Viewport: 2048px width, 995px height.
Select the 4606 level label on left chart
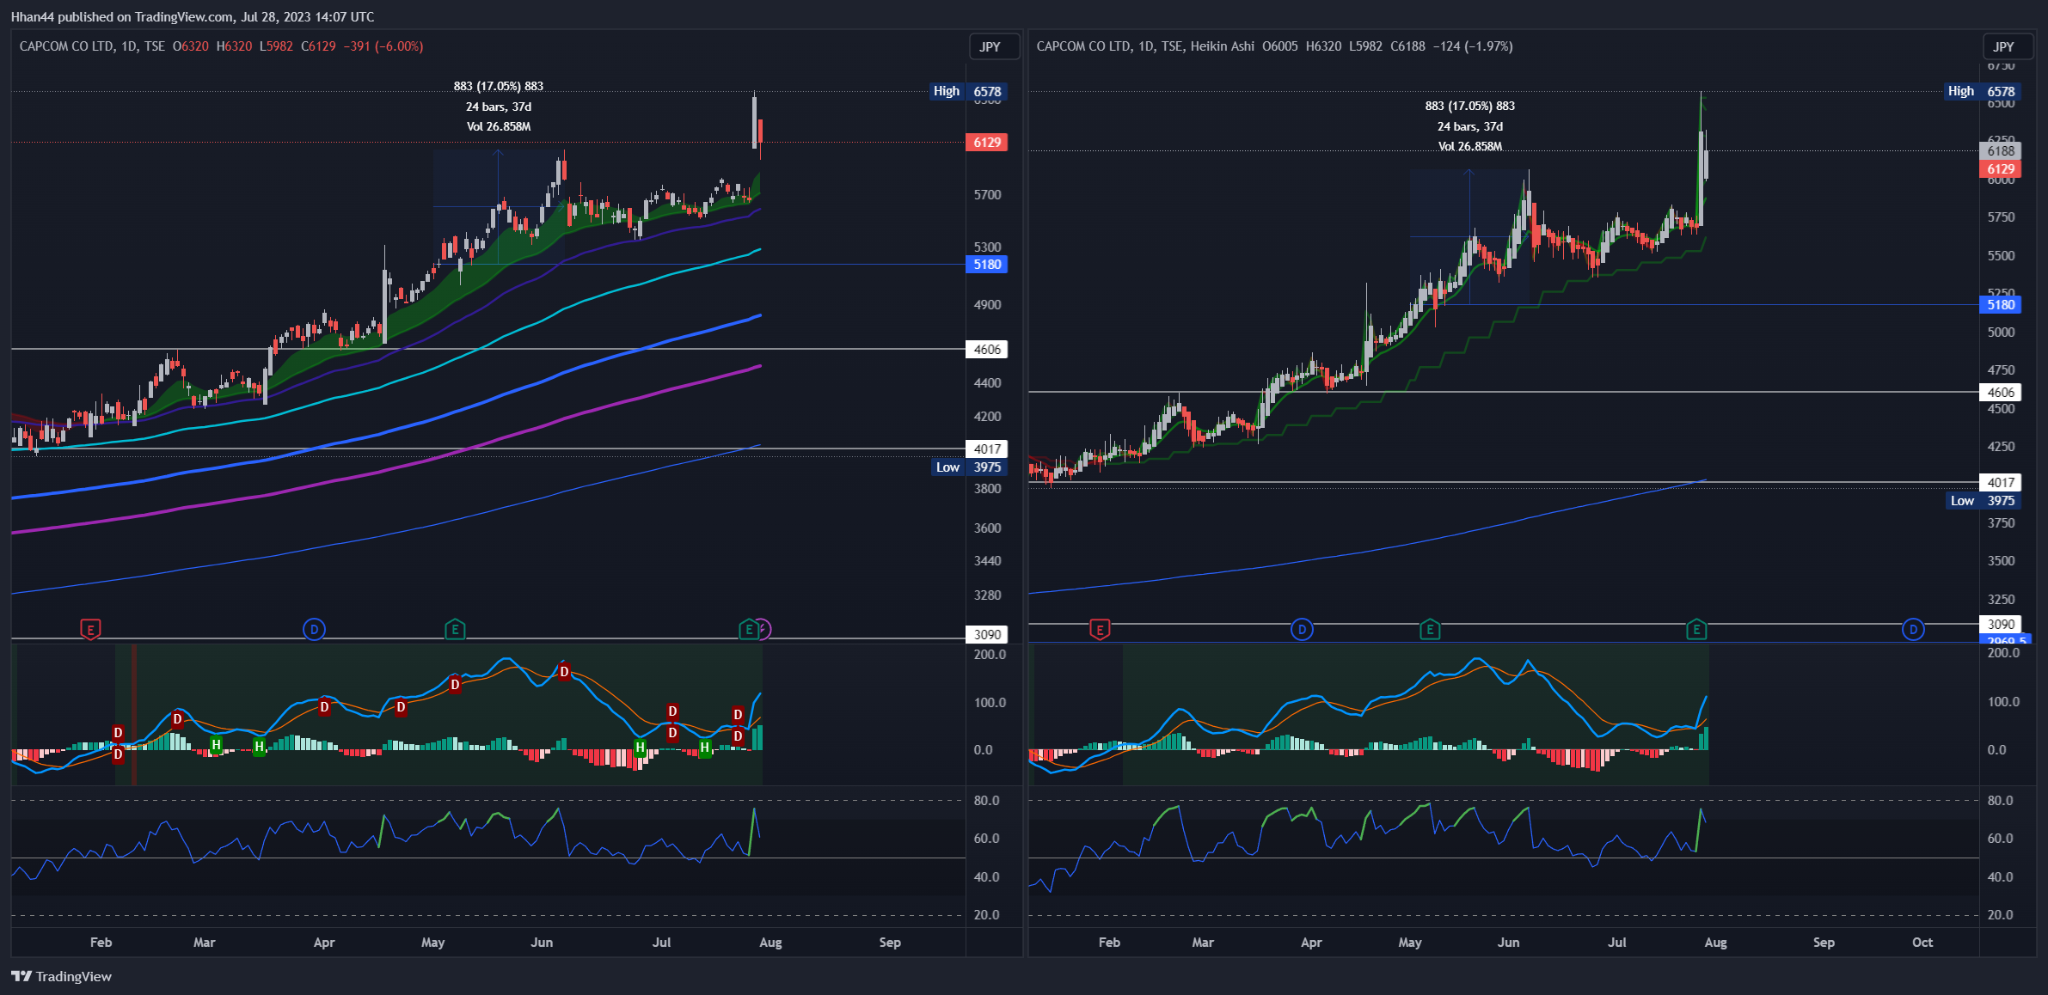point(987,350)
